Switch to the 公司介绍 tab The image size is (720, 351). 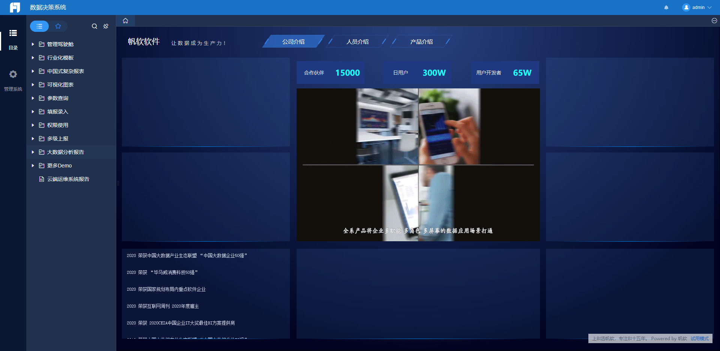(x=294, y=42)
